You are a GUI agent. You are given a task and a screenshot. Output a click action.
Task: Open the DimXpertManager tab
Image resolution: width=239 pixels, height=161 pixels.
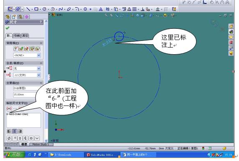(x=27, y=17)
